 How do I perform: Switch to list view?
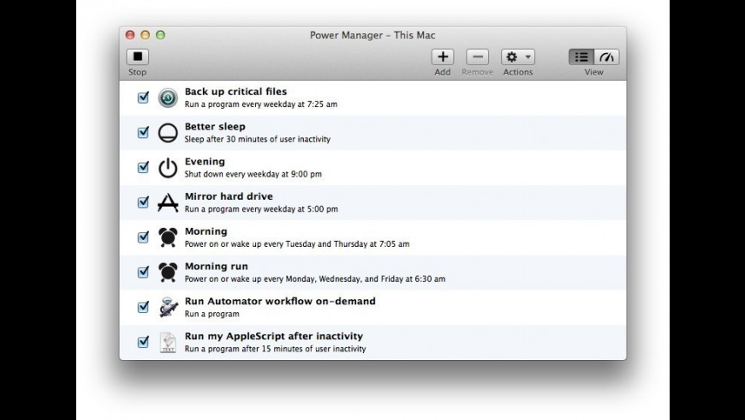point(581,57)
